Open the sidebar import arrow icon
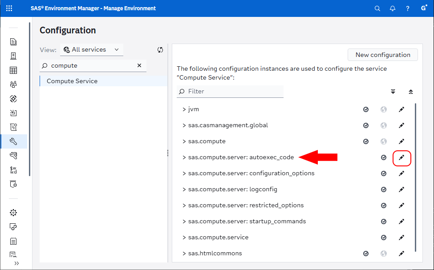Viewport: 434px width, 270px height. (13, 113)
